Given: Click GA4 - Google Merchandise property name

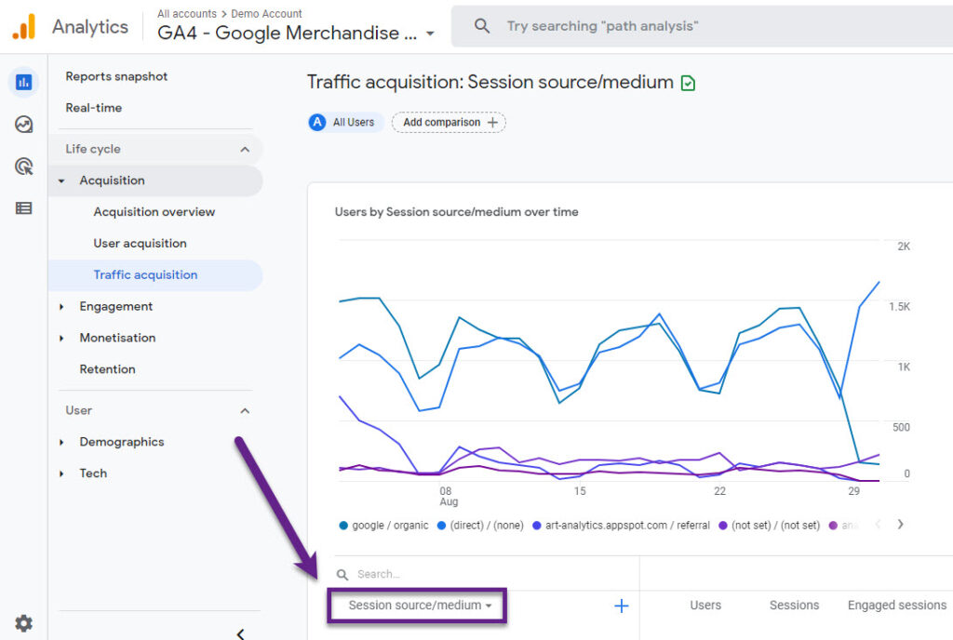Looking at the screenshot, I should (287, 33).
